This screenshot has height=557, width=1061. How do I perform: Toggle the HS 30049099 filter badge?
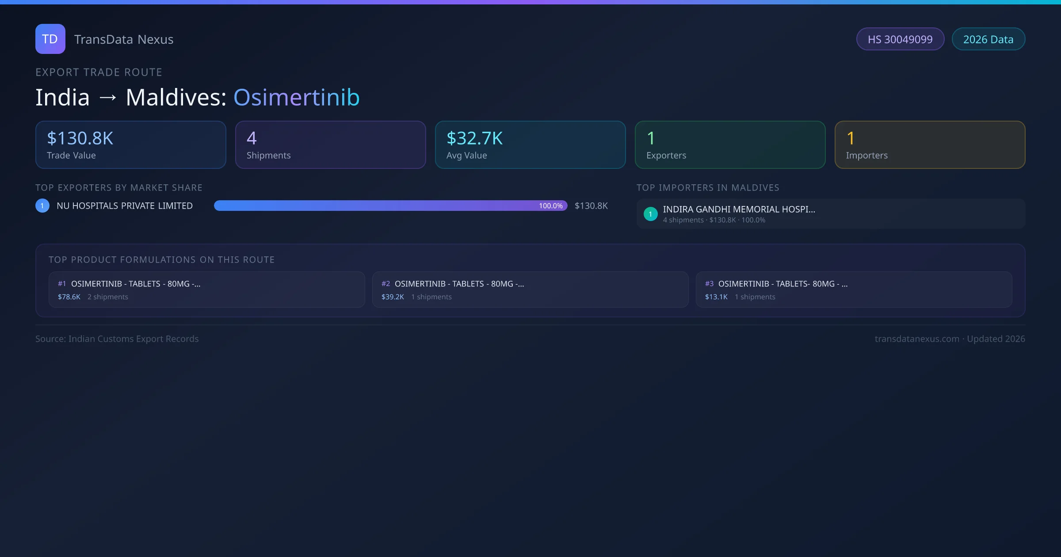900,39
